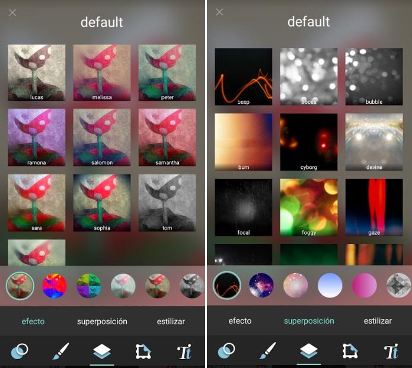Screen dimensions: 412x368
Task: Open the pale faded effect pack circle
Action: point(123,286)
